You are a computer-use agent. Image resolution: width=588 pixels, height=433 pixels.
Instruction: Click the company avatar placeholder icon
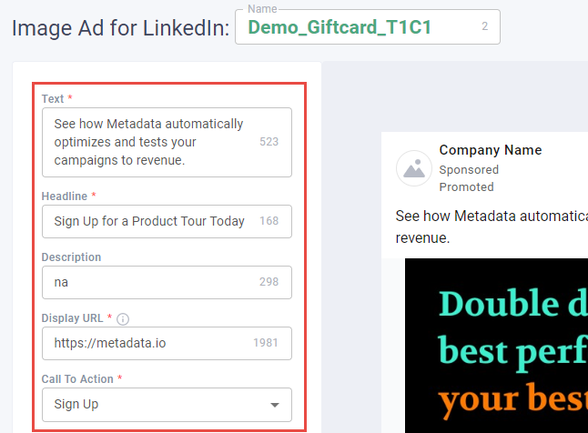pos(414,168)
